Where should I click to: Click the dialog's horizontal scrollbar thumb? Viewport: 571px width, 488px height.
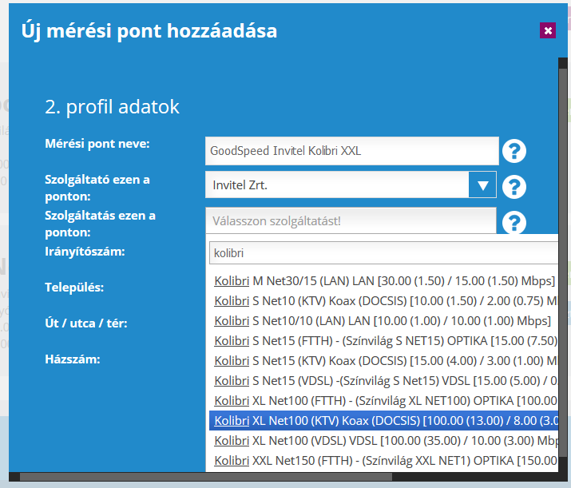[x=206, y=477]
